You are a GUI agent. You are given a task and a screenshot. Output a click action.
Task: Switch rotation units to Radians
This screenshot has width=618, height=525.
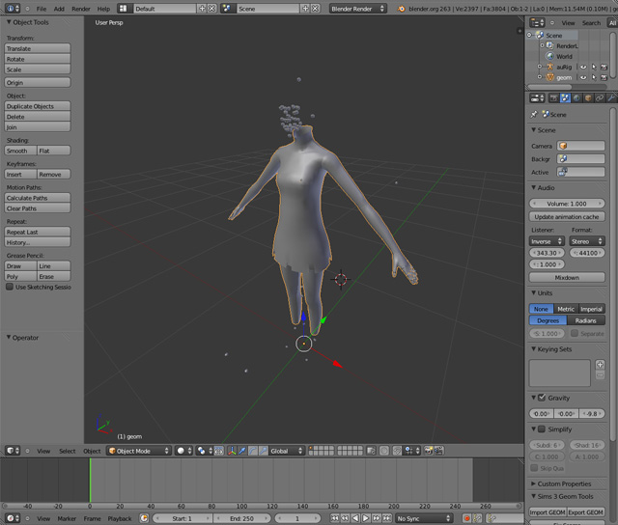coord(586,320)
